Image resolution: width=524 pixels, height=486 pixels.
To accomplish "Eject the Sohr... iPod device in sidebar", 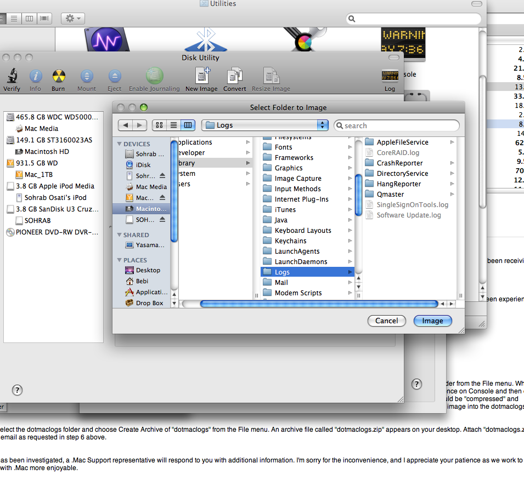I will (x=162, y=175).
